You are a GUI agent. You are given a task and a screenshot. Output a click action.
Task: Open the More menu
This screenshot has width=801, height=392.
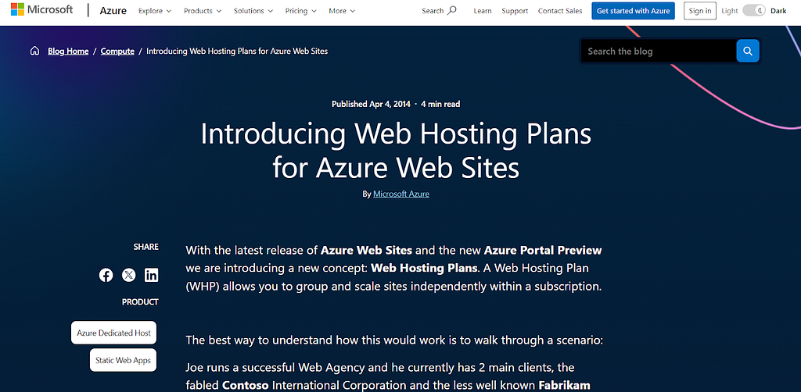343,11
